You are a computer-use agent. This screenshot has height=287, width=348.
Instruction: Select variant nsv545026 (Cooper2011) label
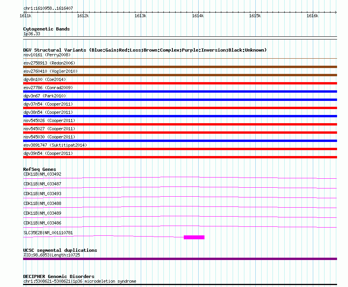tap(49, 120)
